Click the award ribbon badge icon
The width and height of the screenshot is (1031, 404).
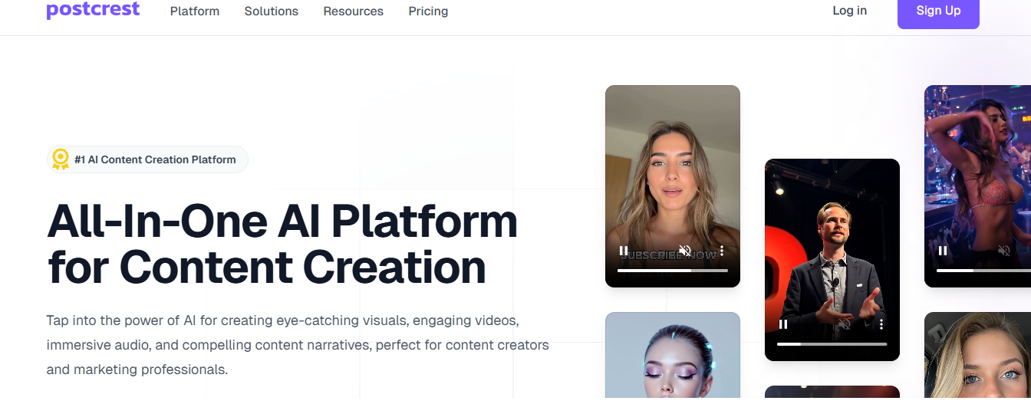[x=60, y=159]
